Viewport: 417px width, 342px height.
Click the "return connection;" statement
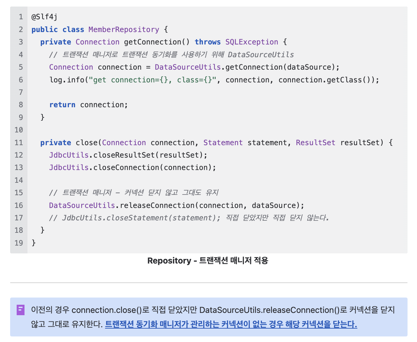[x=89, y=105]
